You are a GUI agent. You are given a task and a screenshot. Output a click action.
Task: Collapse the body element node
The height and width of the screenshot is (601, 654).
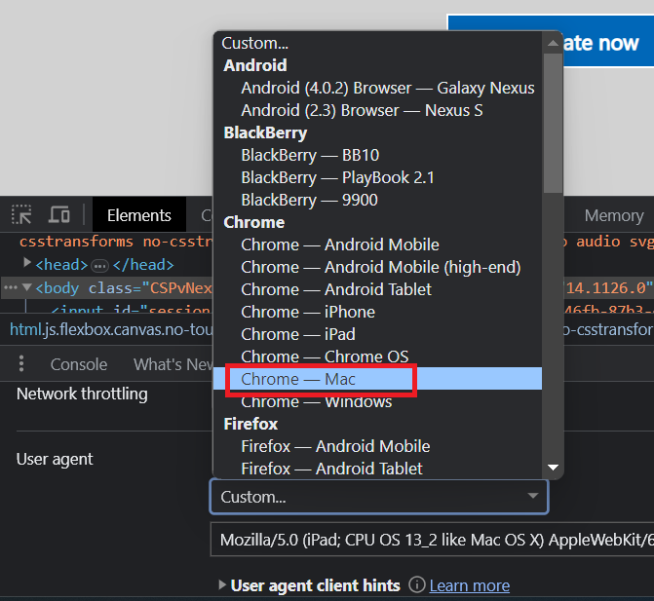coord(26,287)
